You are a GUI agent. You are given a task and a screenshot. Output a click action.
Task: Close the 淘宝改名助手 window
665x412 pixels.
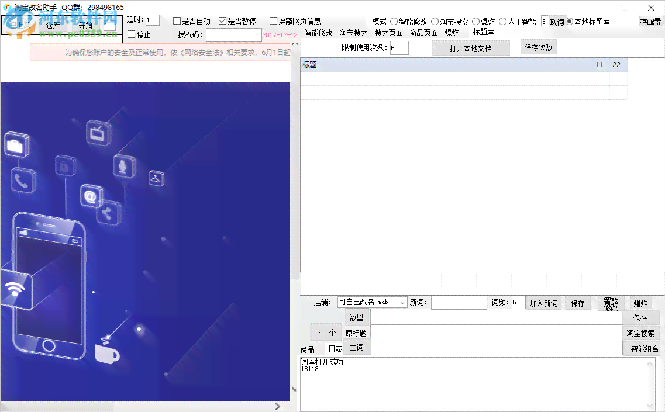tap(650, 8)
